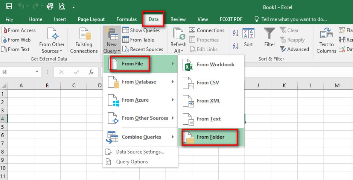353x180 pixels.
Task: Click the Undo arrow icon
Action: [x=21, y=6]
